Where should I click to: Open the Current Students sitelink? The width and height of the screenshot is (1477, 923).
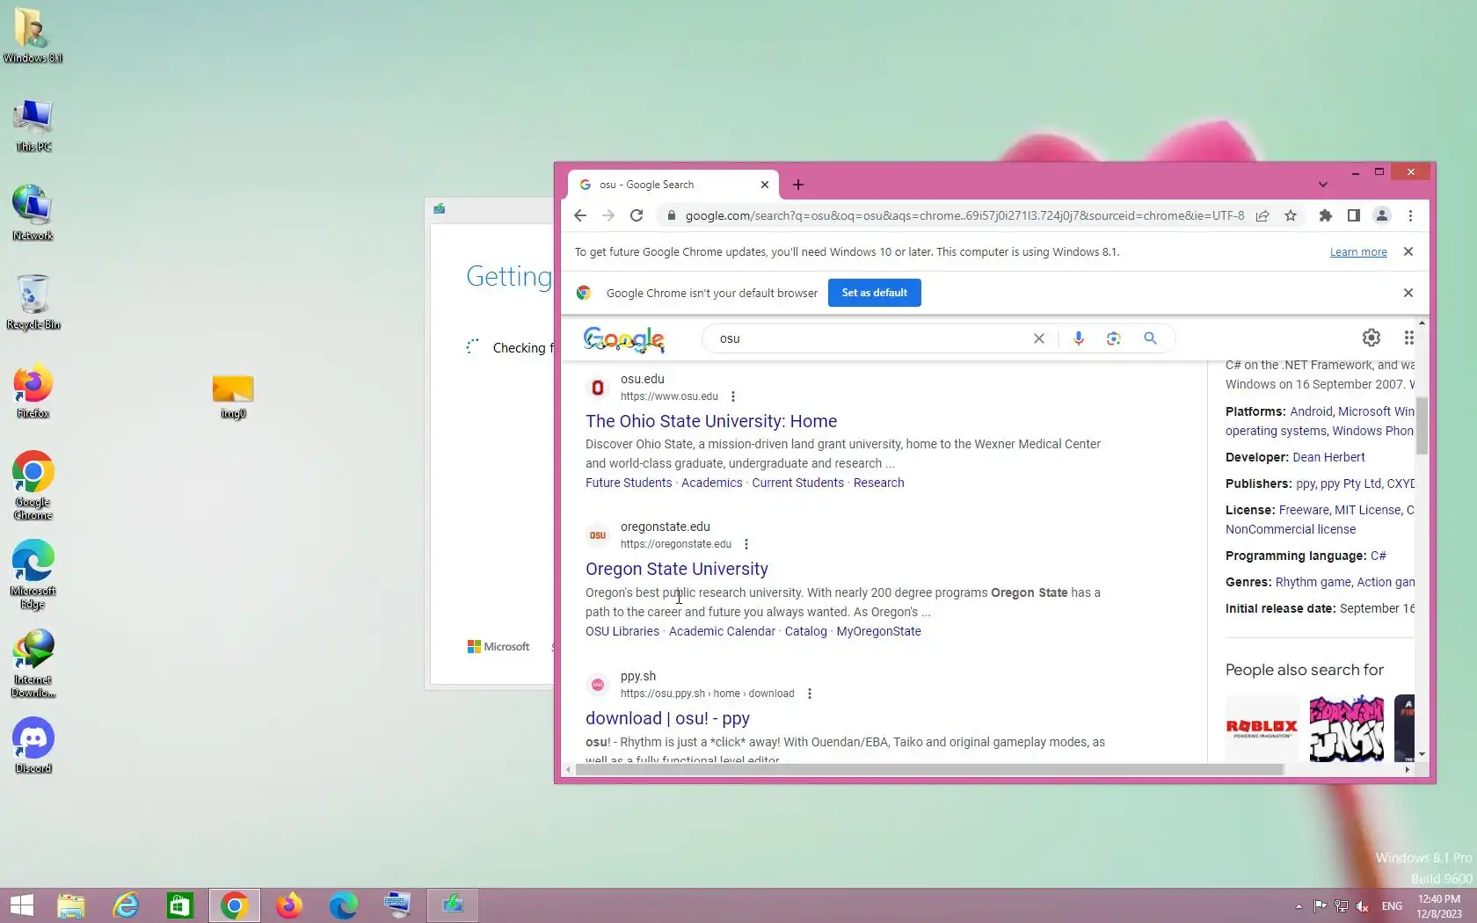coord(797,483)
